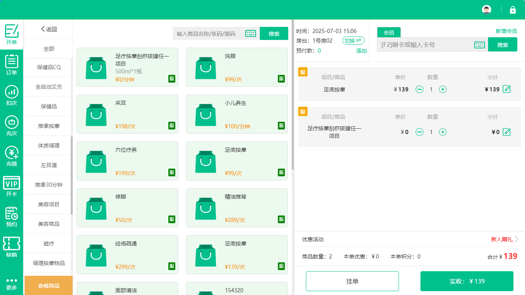525x295 pixels.
Task: Open keyboard icon in product search box
Action: 251,34
